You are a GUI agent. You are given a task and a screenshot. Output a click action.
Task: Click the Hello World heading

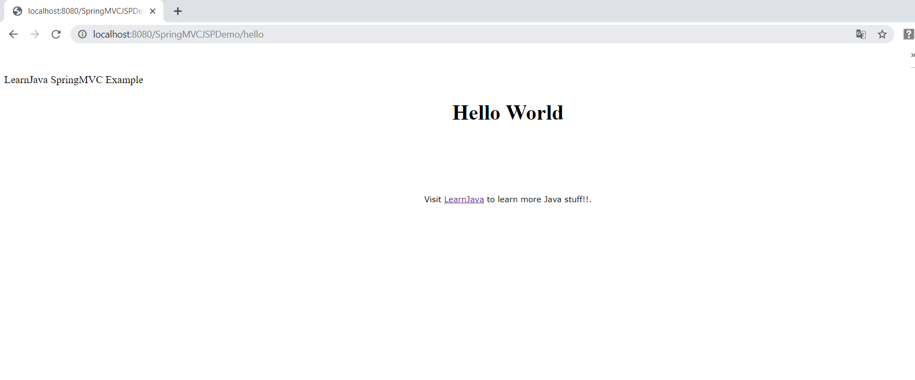507,113
